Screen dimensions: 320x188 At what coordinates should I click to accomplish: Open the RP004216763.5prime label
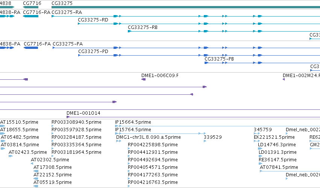coord(153,182)
